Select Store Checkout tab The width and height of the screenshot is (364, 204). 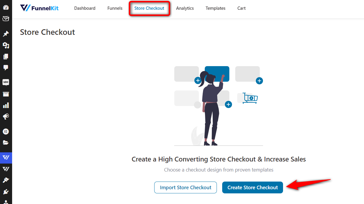[149, 8]
